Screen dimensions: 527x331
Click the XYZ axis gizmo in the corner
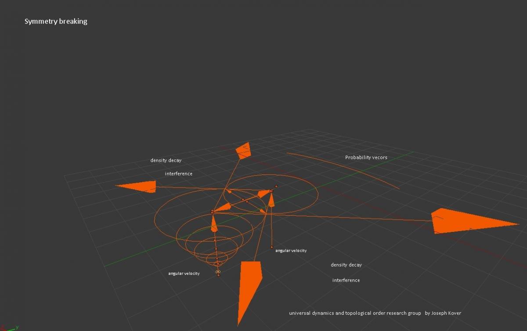point(8,327)
